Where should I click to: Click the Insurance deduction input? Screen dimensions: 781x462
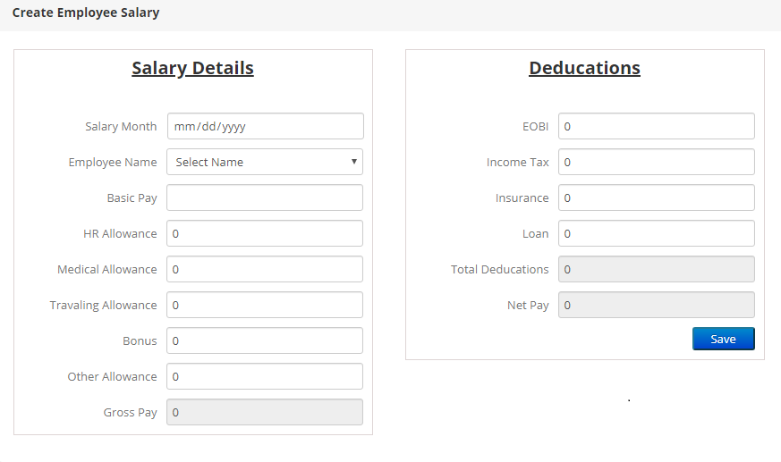click(x=656, y=197)
